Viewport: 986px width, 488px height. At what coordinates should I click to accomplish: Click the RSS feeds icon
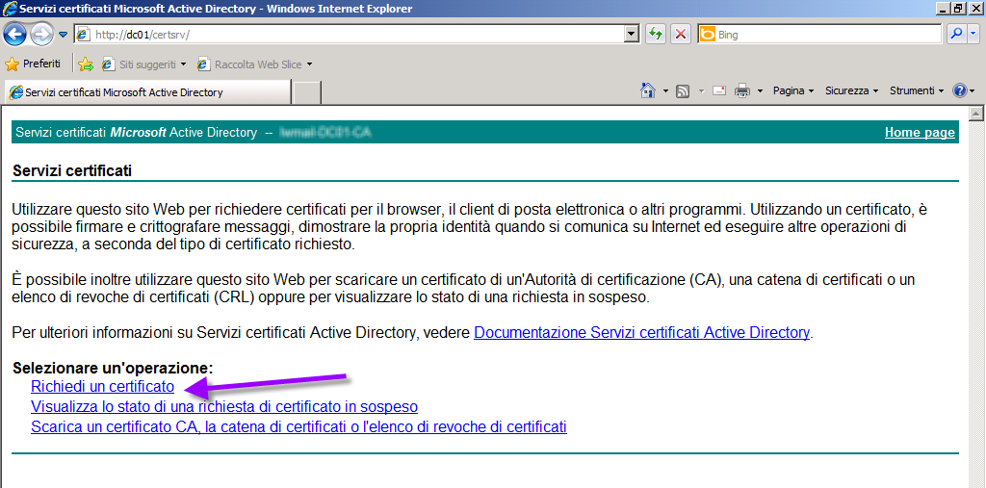[x=683, y=91]
